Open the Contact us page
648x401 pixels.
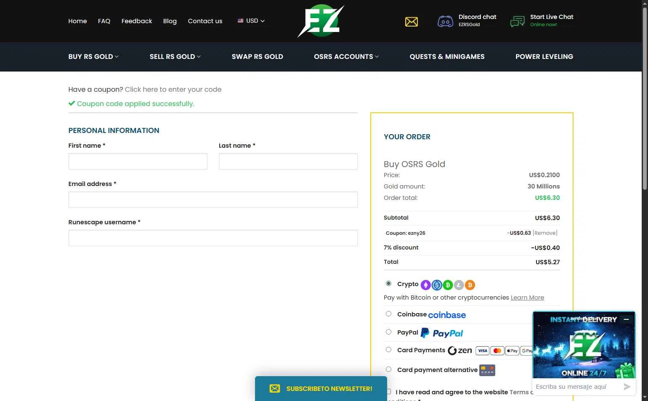click(x=205, y=21)
